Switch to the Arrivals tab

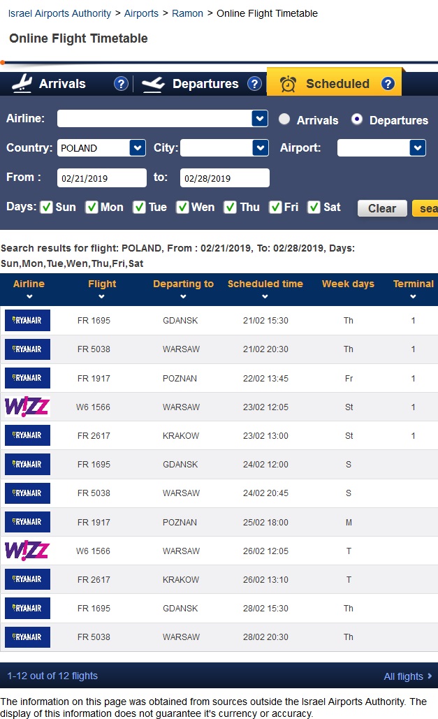click(62, 84)
